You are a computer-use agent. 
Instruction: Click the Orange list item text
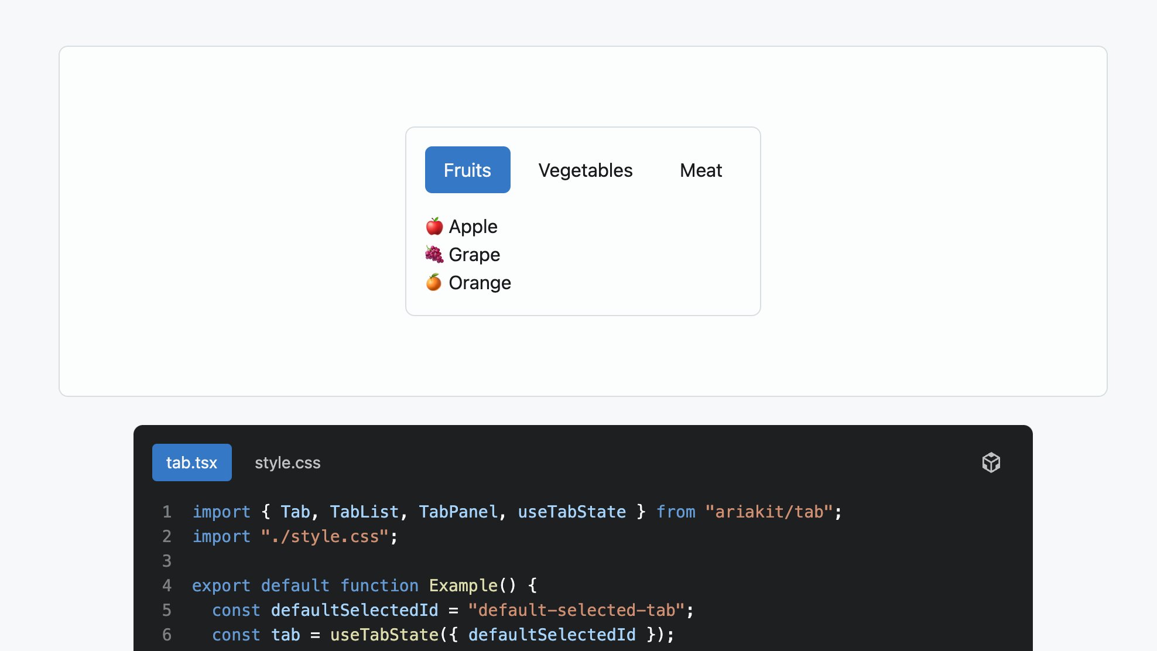[x=480, y=283]
